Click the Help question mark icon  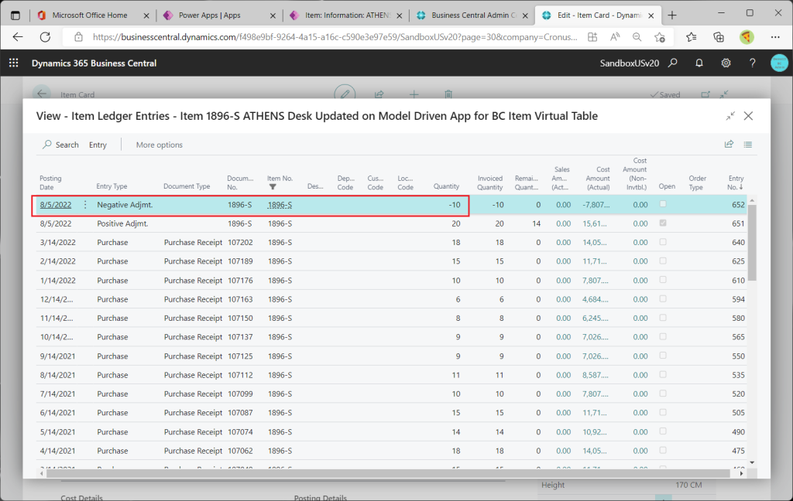[x=752, y=63]
